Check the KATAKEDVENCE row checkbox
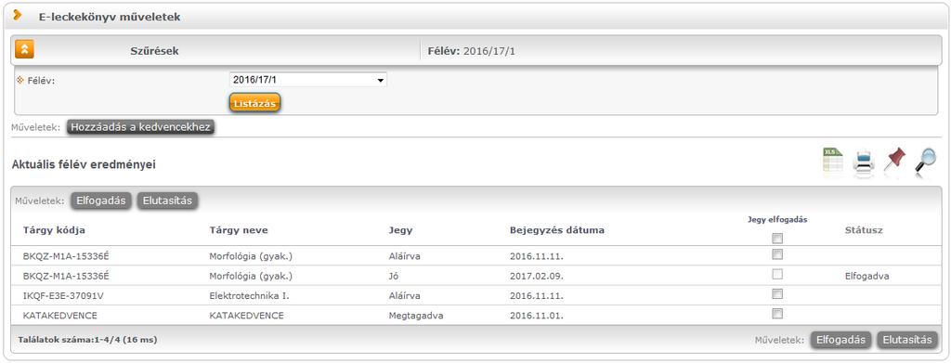This screenshot has height=363, width=951. (x=777, y=314)
